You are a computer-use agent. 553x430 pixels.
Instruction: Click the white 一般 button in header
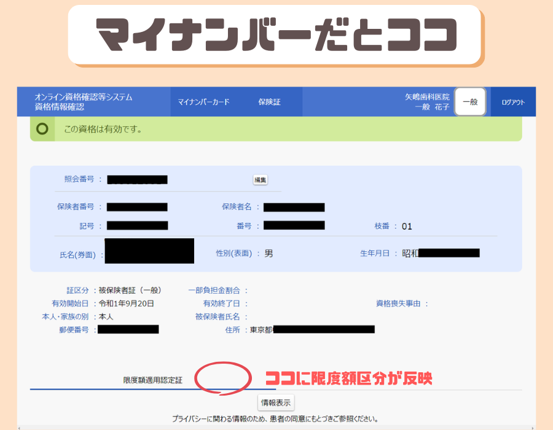click(470, 102)
